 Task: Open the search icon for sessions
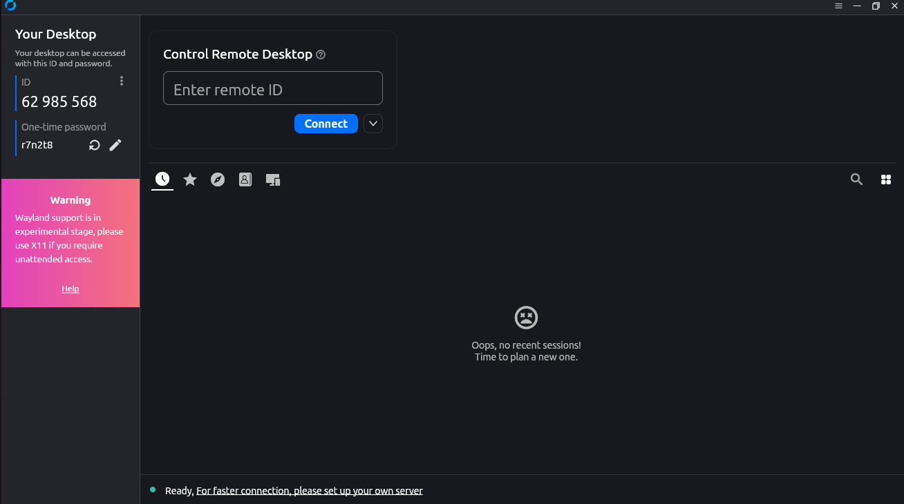[856, 180]
